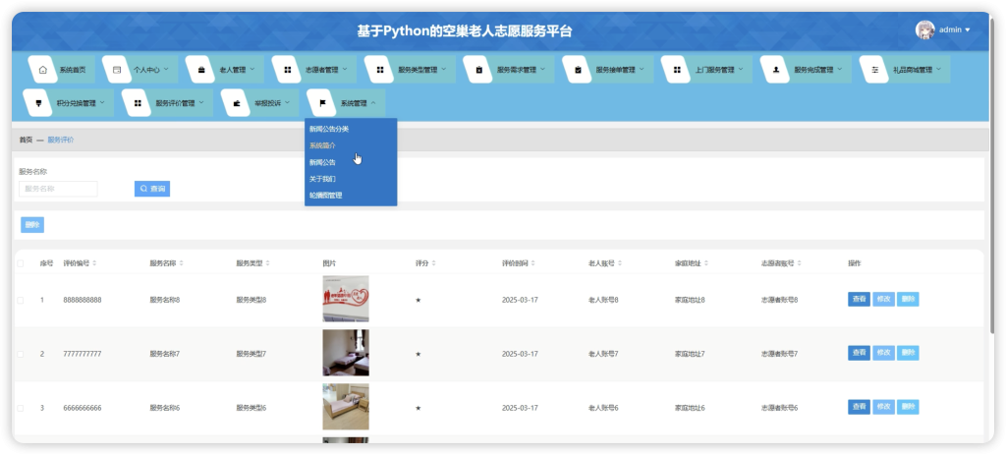Screen dimensions: 1006x455
Task: Expand the 服务需求管理 chevron
Action: tap(542, 69)
